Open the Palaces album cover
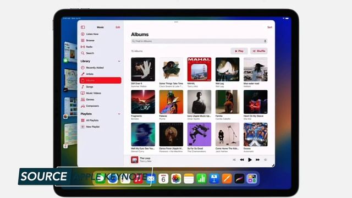The height and width of the screenshot is (198, 352). (x=171, y=102)
